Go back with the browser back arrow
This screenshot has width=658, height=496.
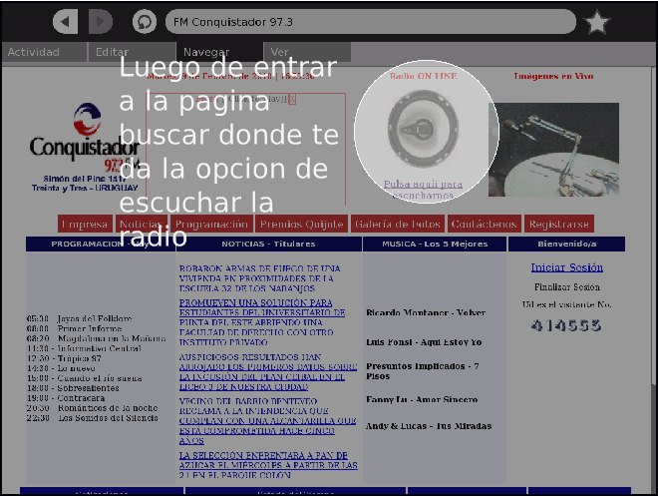(65, 21)
